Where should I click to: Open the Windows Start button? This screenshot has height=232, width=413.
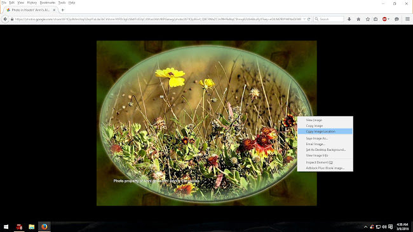point(6,227)
